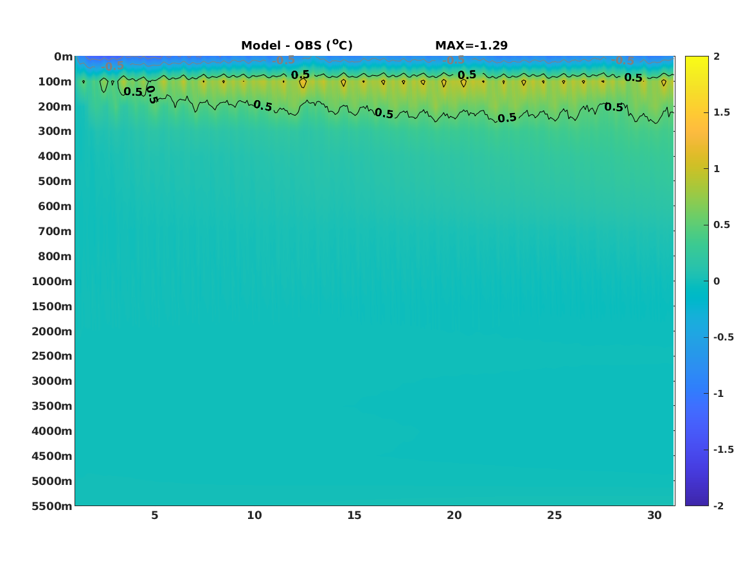The image size is (750, 562).
Task: Click the colorbar label '-2'
Action: 719,505
